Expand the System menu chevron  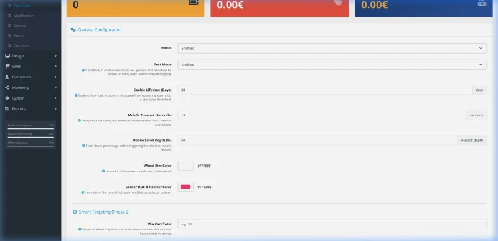[55, 98]
